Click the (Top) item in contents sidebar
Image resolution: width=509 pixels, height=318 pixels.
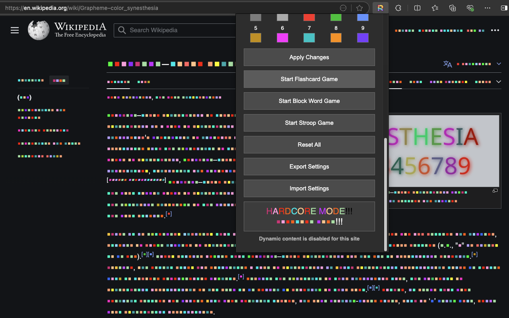click(24, 97)
